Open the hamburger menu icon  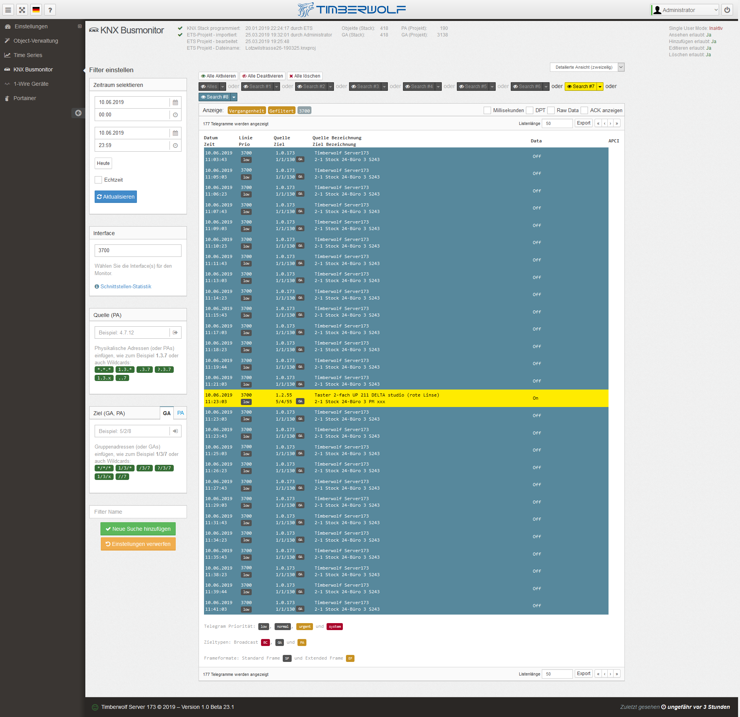tap(8, 10)
